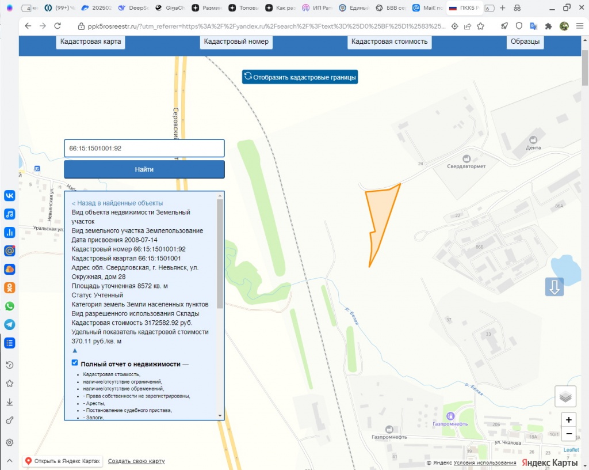The height and width of the screenshot is (470, 589).
Task: Zoom in the map with plus button
Action: [569, 420]
